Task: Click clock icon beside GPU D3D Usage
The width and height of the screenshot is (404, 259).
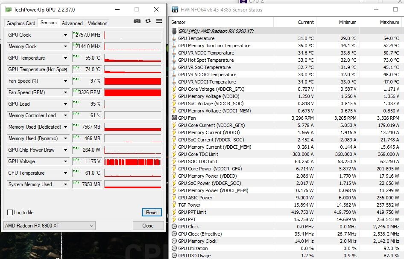Action: tap(174, 256)
